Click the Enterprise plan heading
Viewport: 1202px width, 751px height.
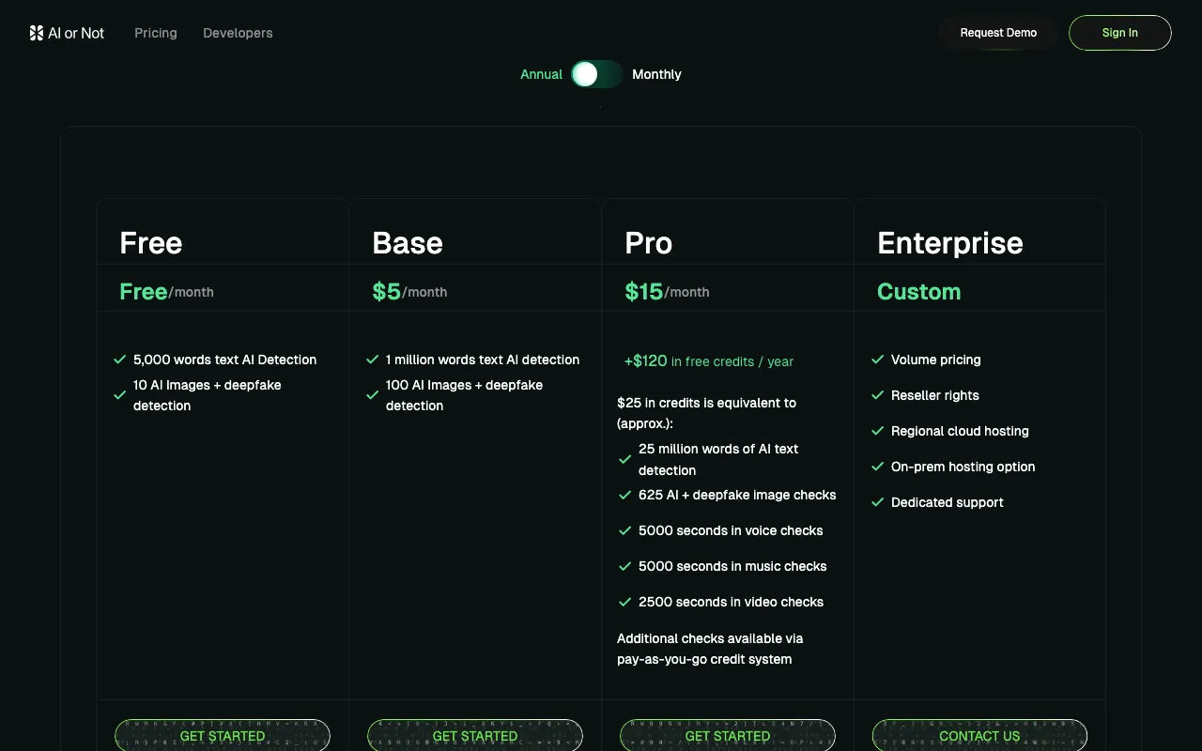[950, 243]
